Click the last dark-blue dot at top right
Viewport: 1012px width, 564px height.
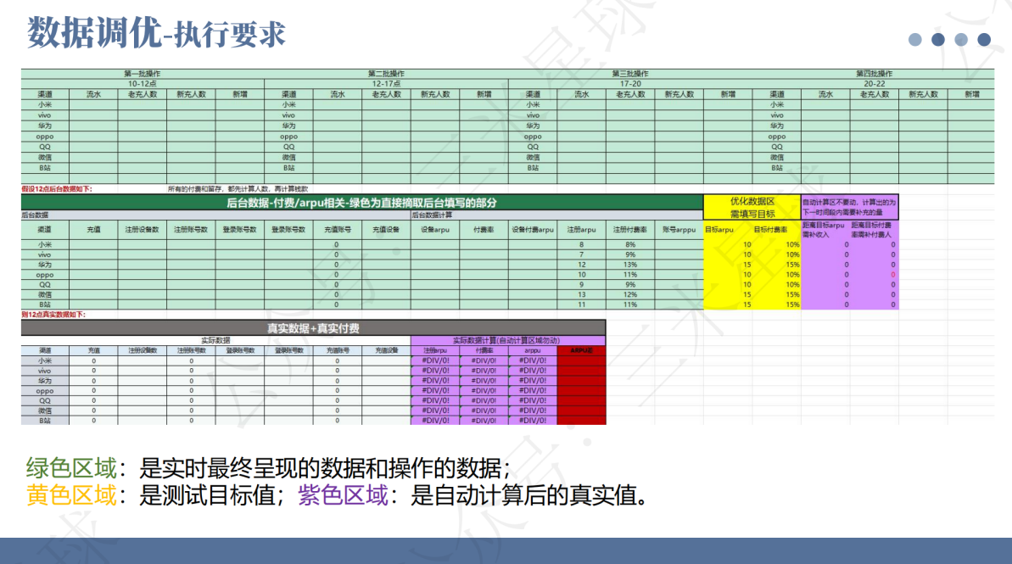coord(984,39)
